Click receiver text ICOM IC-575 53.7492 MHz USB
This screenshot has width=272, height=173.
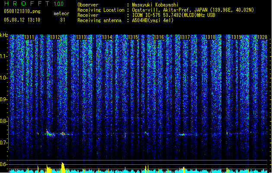coord(173,15)
